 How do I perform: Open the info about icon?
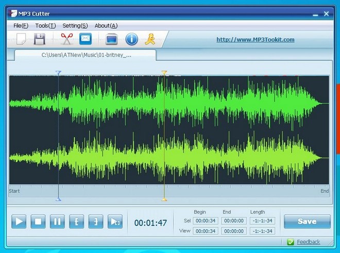point(131,39)
